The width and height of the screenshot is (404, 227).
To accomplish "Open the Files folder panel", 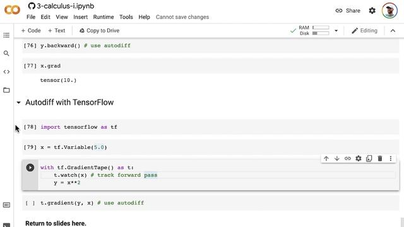I will [6, 90].
